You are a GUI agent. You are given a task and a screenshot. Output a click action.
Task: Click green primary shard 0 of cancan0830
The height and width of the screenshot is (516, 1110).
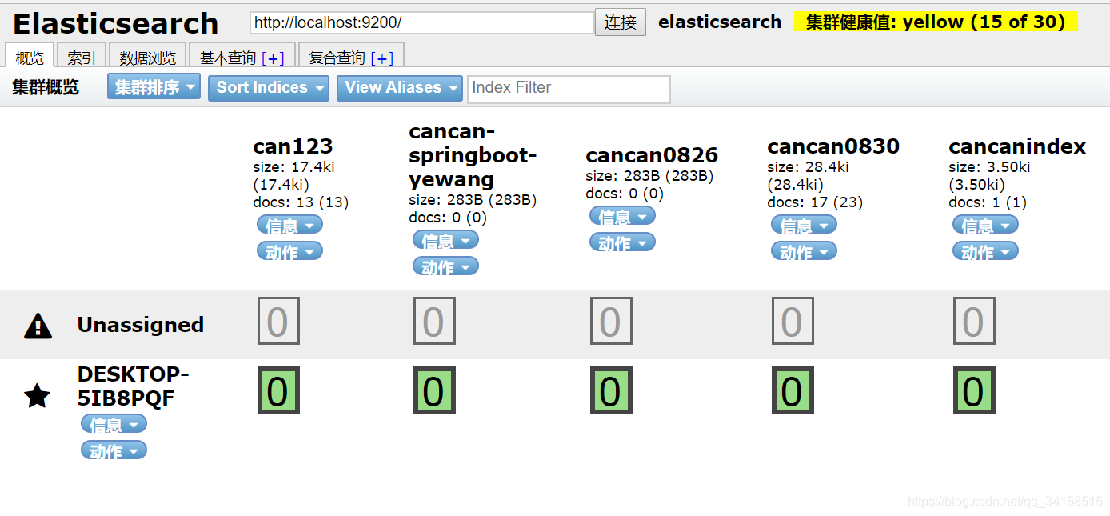(x=793, y=390)
